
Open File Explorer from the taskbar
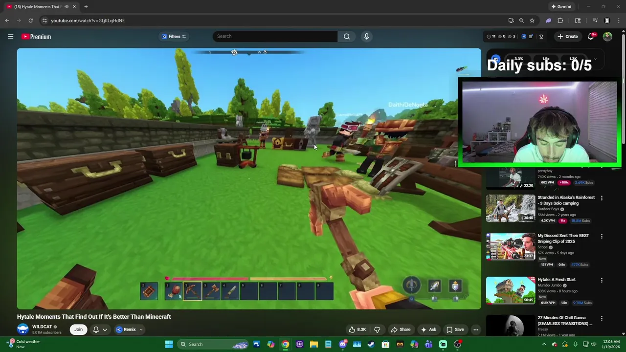(314, 344)
